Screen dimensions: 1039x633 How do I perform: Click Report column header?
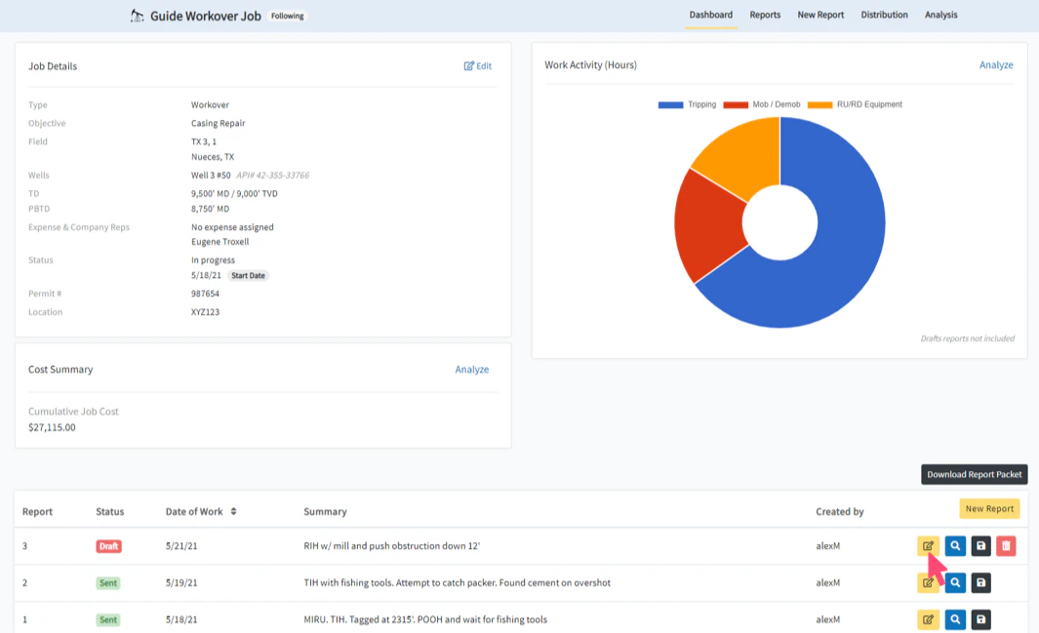click(37, 512)
